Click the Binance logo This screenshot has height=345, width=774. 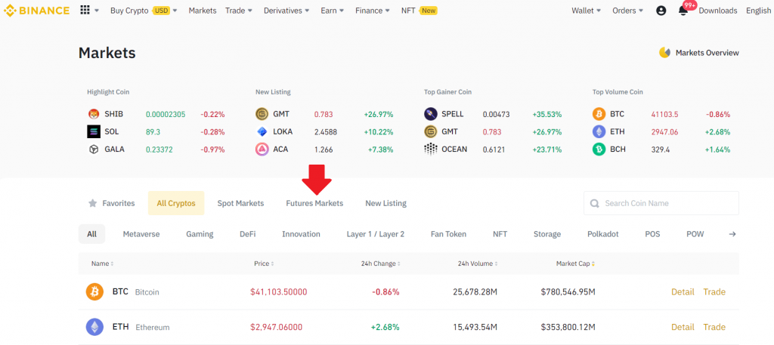36,11
